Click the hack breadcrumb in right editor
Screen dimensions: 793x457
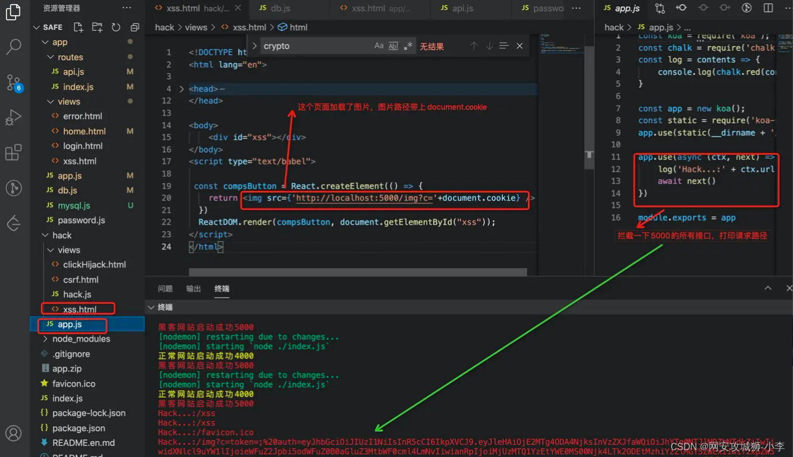click(614, 27)
